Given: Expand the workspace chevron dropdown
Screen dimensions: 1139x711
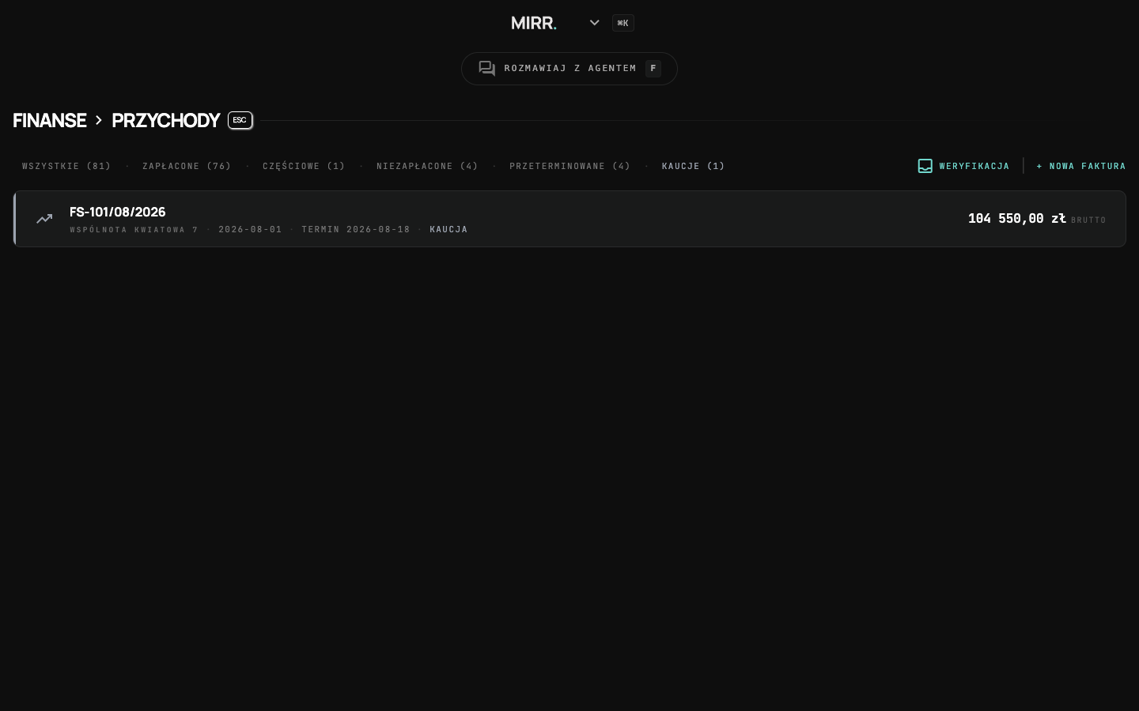Looking at the screenshot, I should click(x=595, y=23).
